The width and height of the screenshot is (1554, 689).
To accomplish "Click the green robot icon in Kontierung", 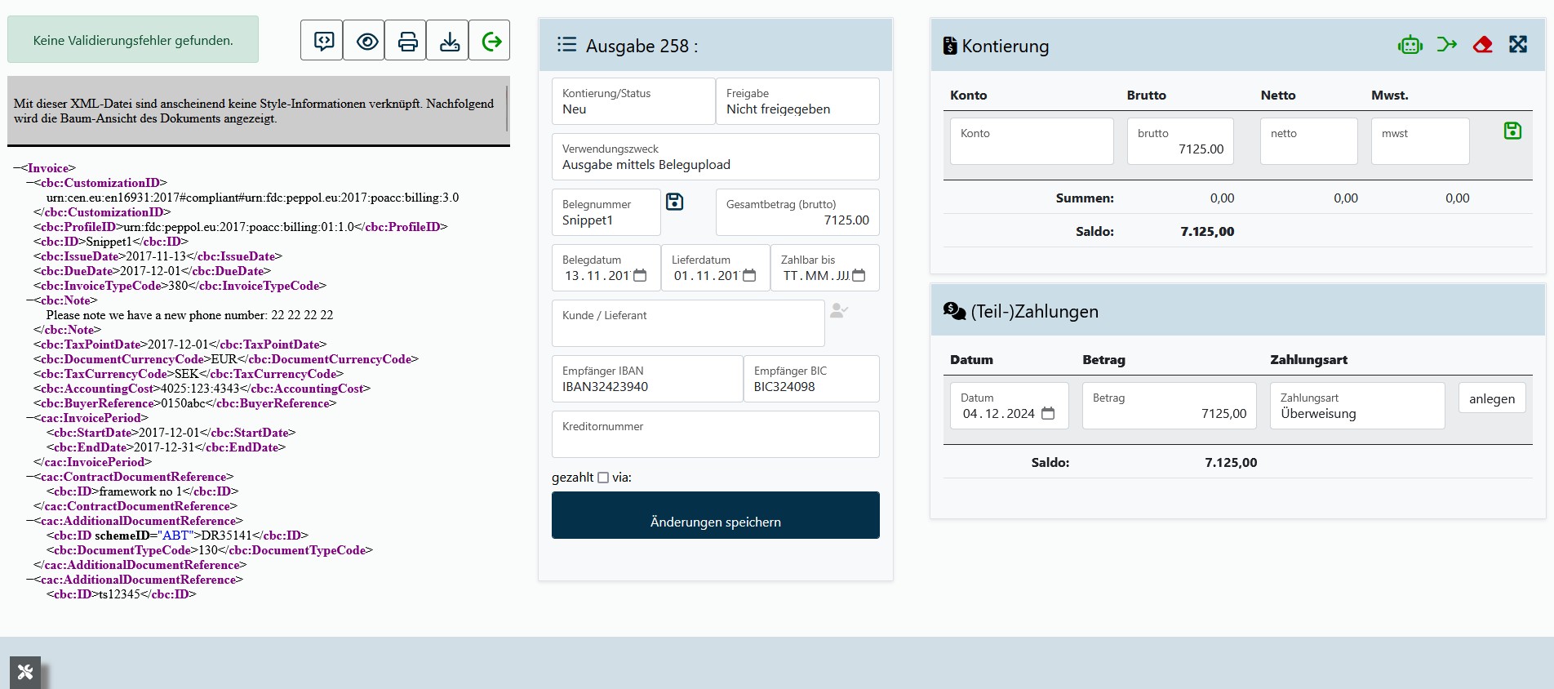I will (x=1410, y=45).
